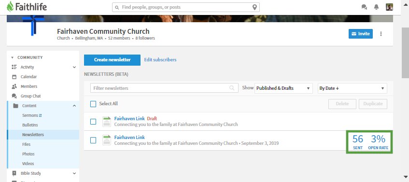409x182 pixels.
Task: Expand the Activity section chevron
Action: [x=74, y=67]
